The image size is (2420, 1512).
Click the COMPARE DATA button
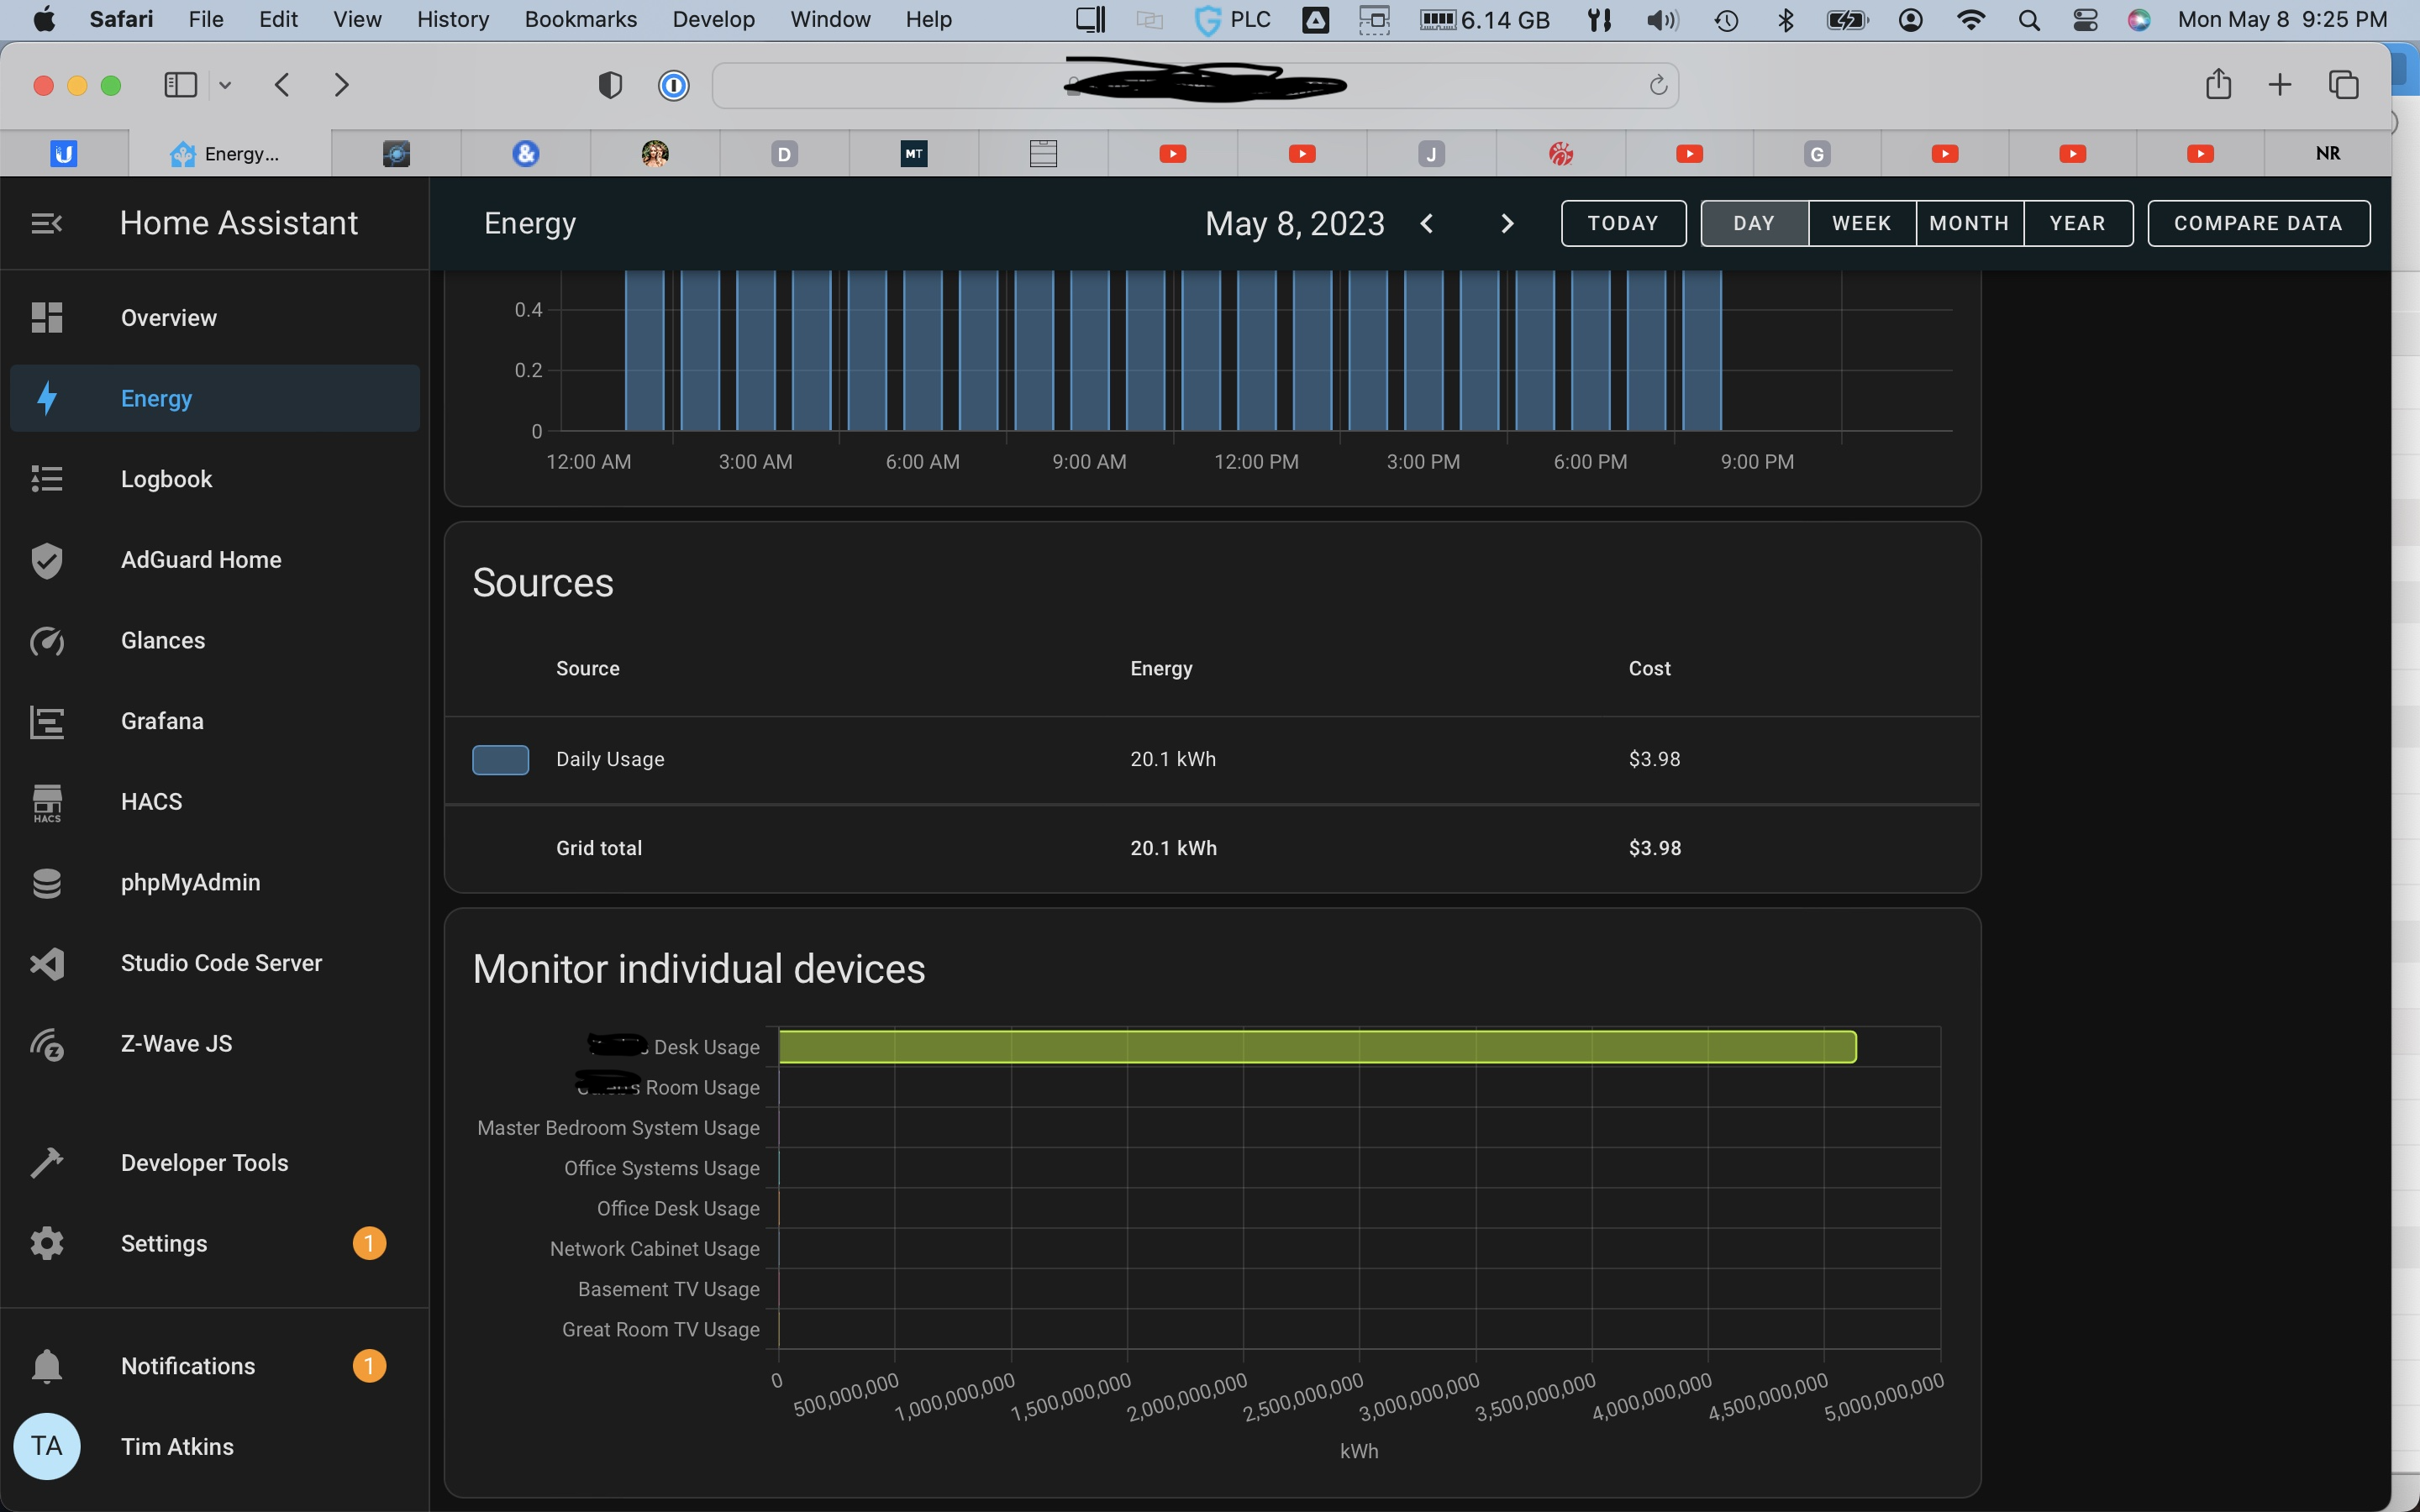click(x=2258, y=223)
